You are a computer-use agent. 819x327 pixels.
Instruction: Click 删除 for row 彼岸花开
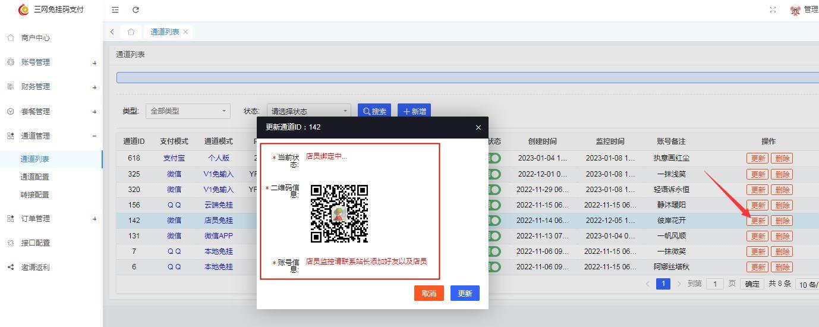click(782, 221)
